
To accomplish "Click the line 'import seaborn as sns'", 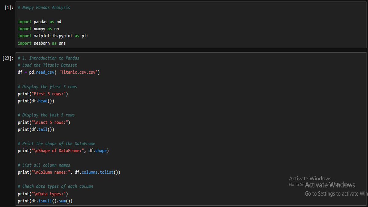I will click(42, 43).
